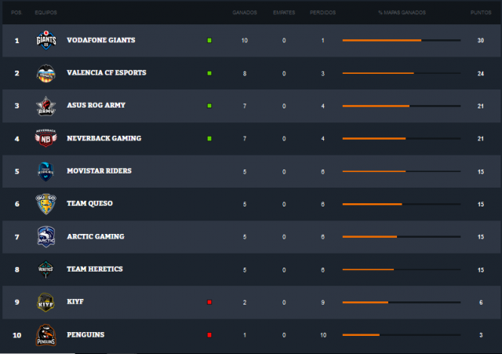
Task: Open the Movistar Riders team name link
Action: (100, 171)
